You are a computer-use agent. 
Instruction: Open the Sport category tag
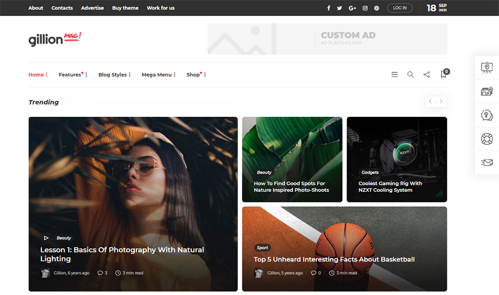tap(262, 248)
